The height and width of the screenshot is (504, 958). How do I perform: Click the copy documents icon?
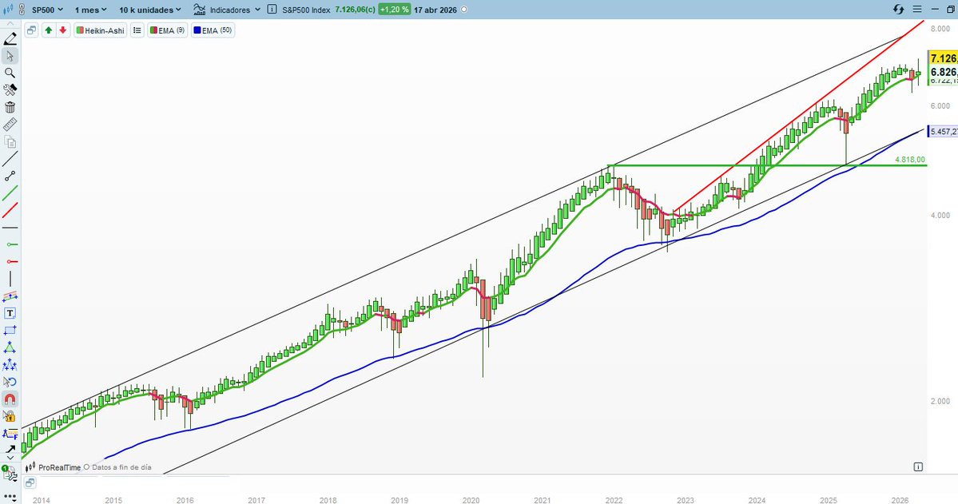coord(10,141)
